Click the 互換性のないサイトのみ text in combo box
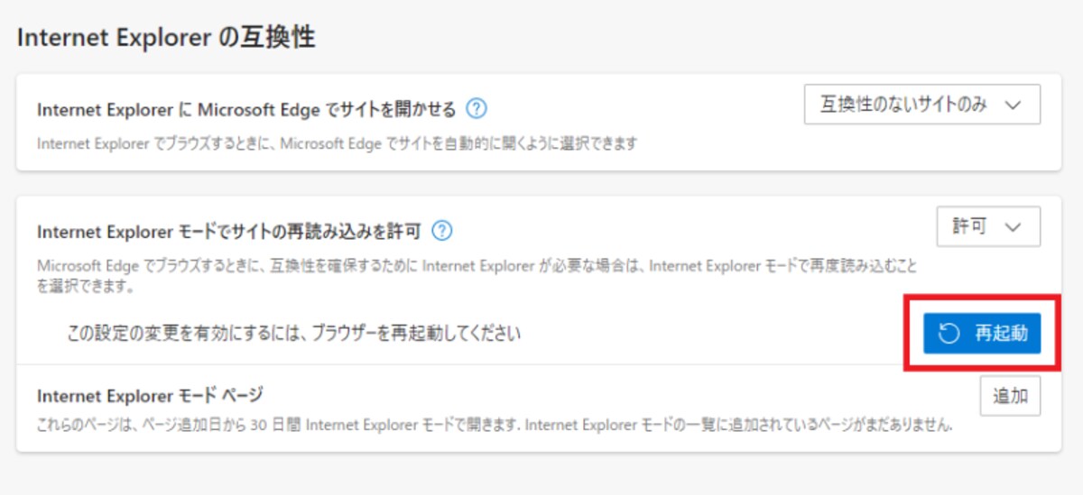Viewport: 1083px width, 495px height. (x=903, y=105)
